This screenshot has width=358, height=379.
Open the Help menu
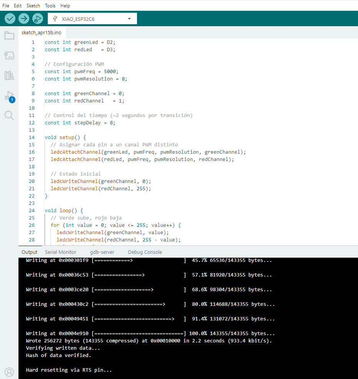coord(65,5)
